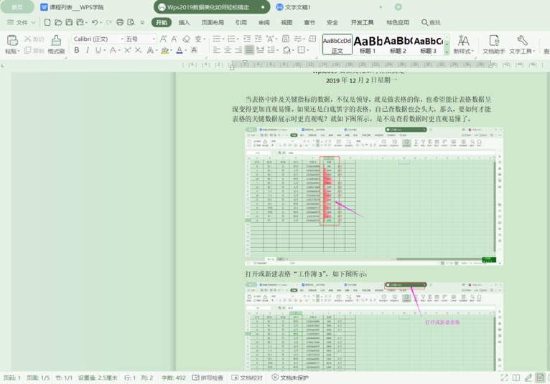The height and width of the screenshot is (384, 550).
Task: Open the 开发工具 ribbon tab
Action: 362,22
